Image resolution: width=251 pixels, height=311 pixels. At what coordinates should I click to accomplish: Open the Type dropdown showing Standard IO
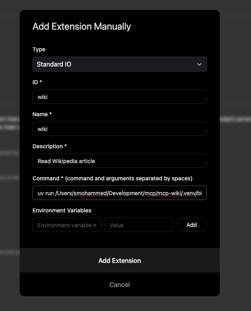click(112, 64)
